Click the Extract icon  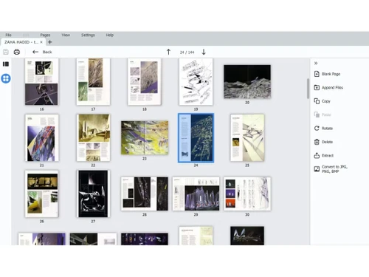coord(317,155)
